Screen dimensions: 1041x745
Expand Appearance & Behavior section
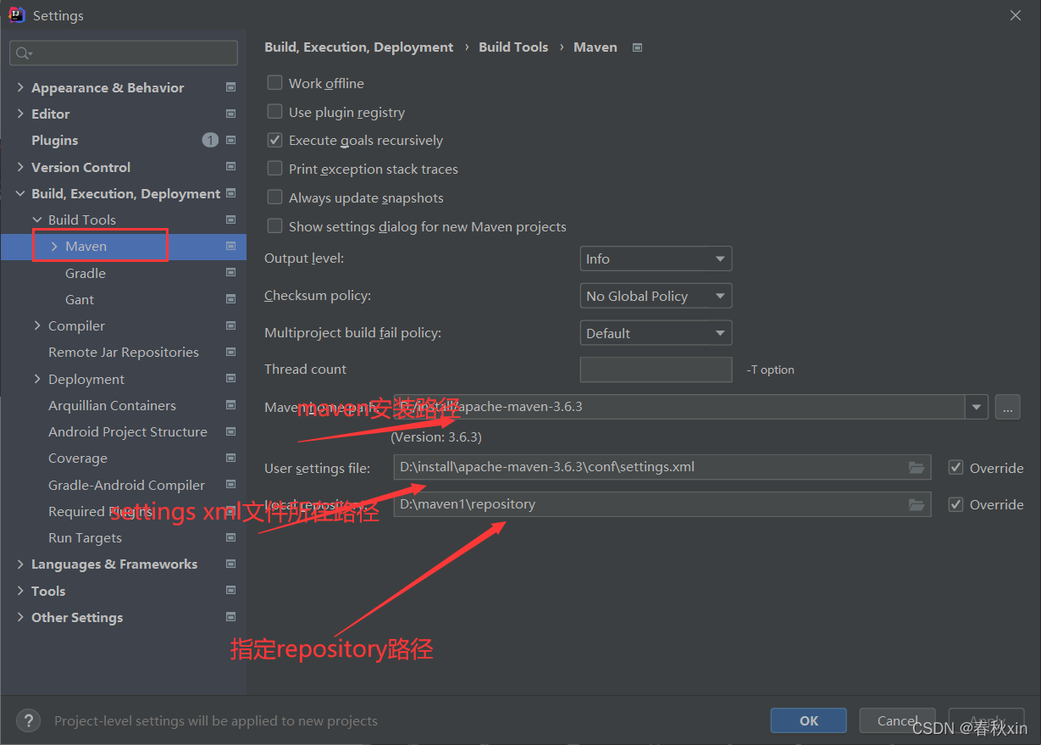[x=20, y=87]
